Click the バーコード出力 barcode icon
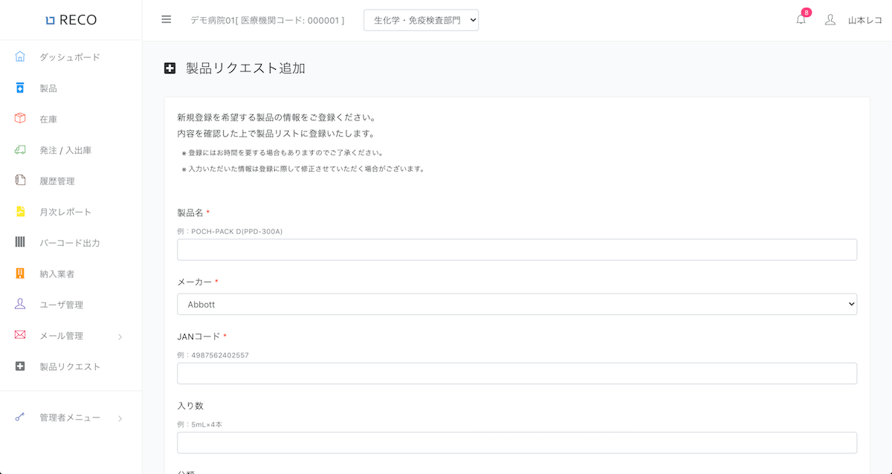This screenshot has height=474, width=892. click(x=20, y=243)
